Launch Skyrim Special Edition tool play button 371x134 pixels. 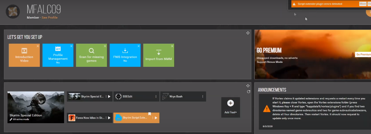pos(109,97)
